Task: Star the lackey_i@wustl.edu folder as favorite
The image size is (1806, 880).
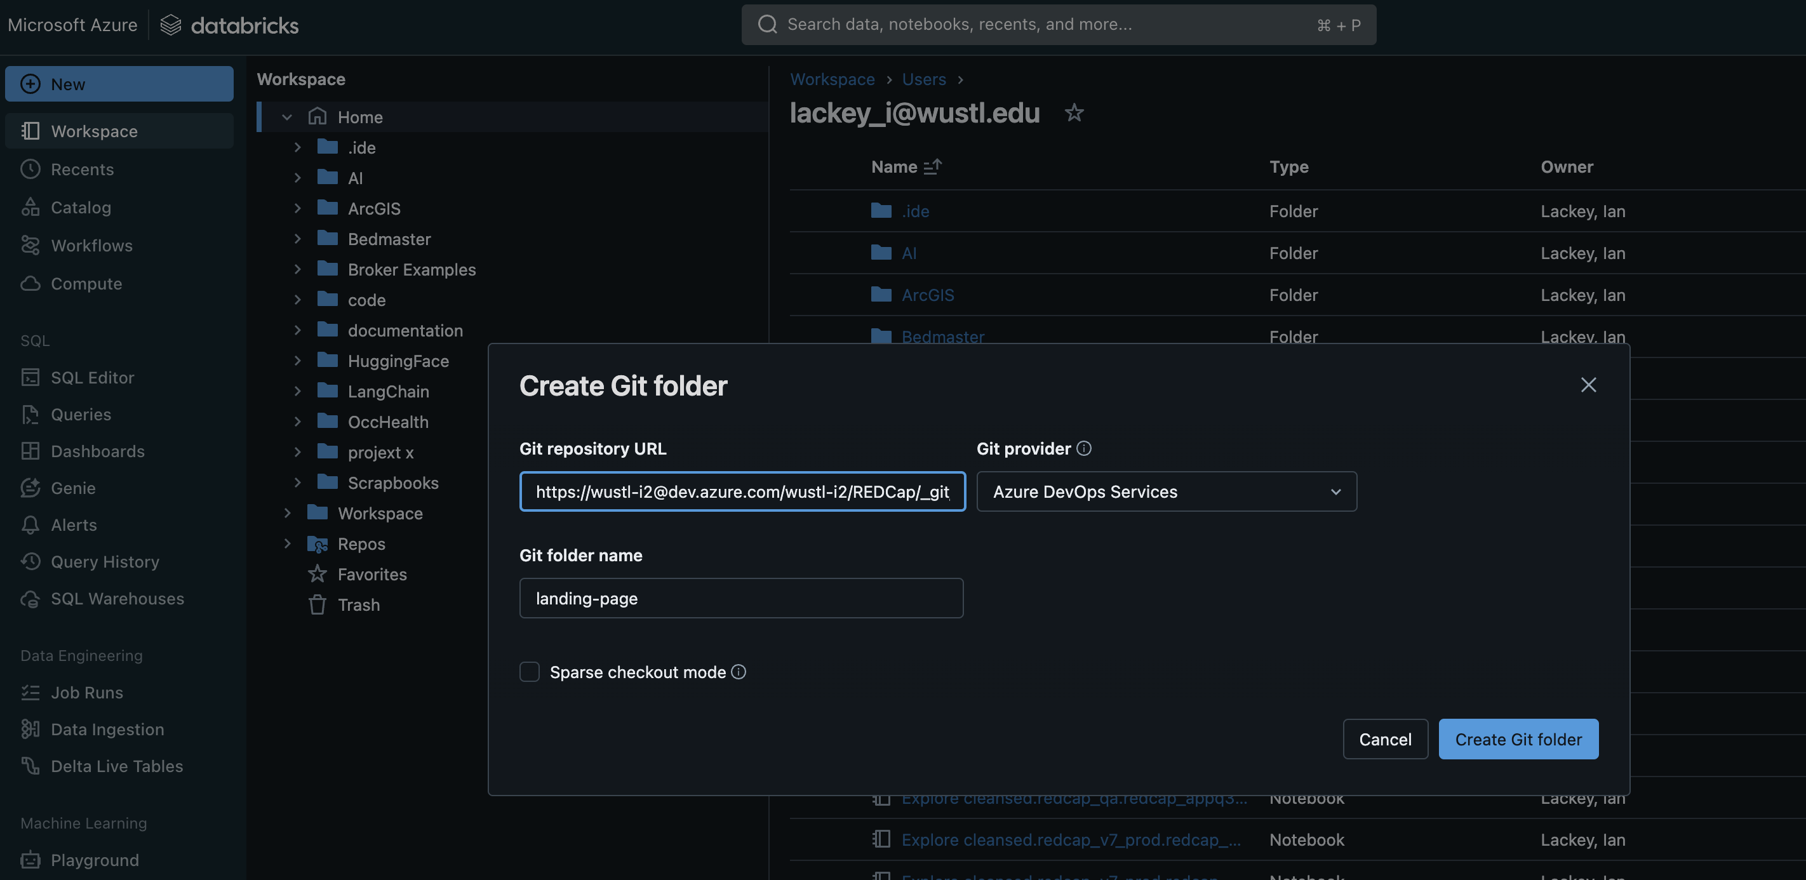Action: click(1074, 113)
